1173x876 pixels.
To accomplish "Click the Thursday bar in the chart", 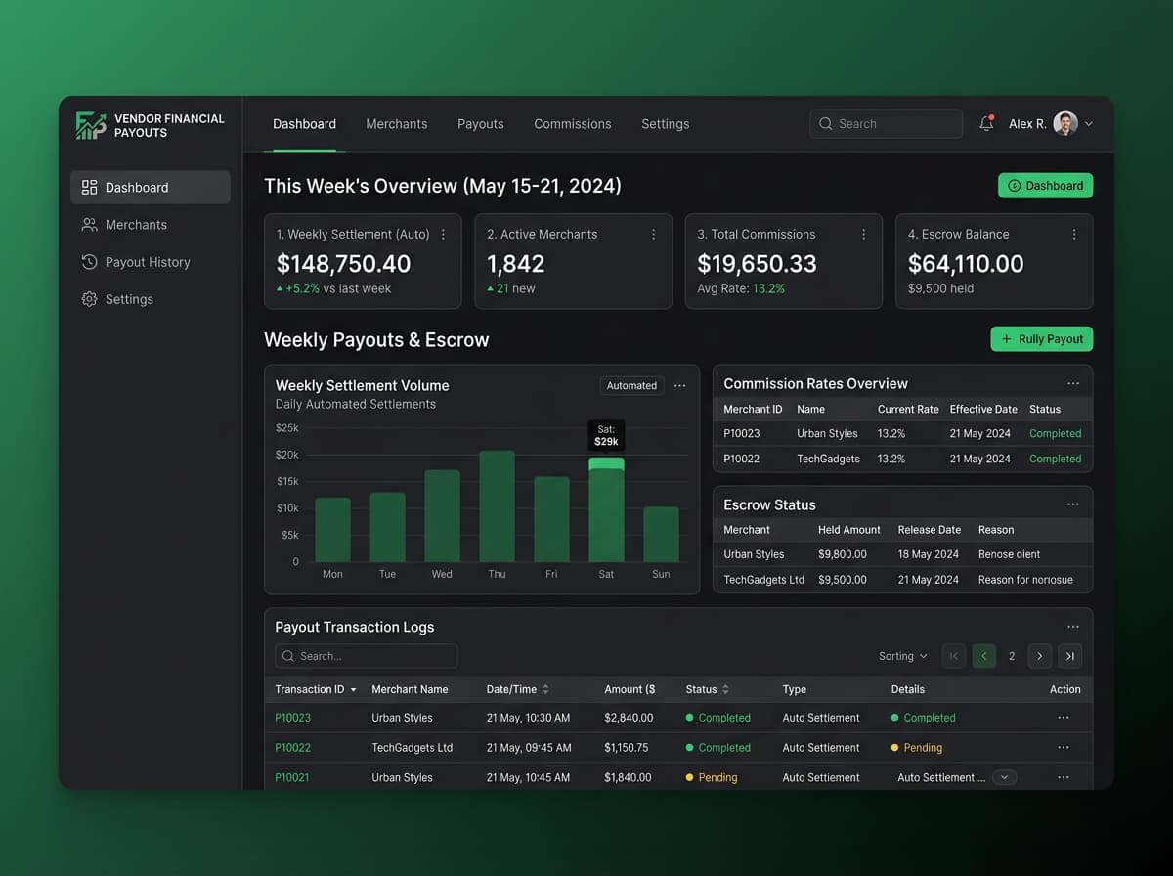I will 497,506.
